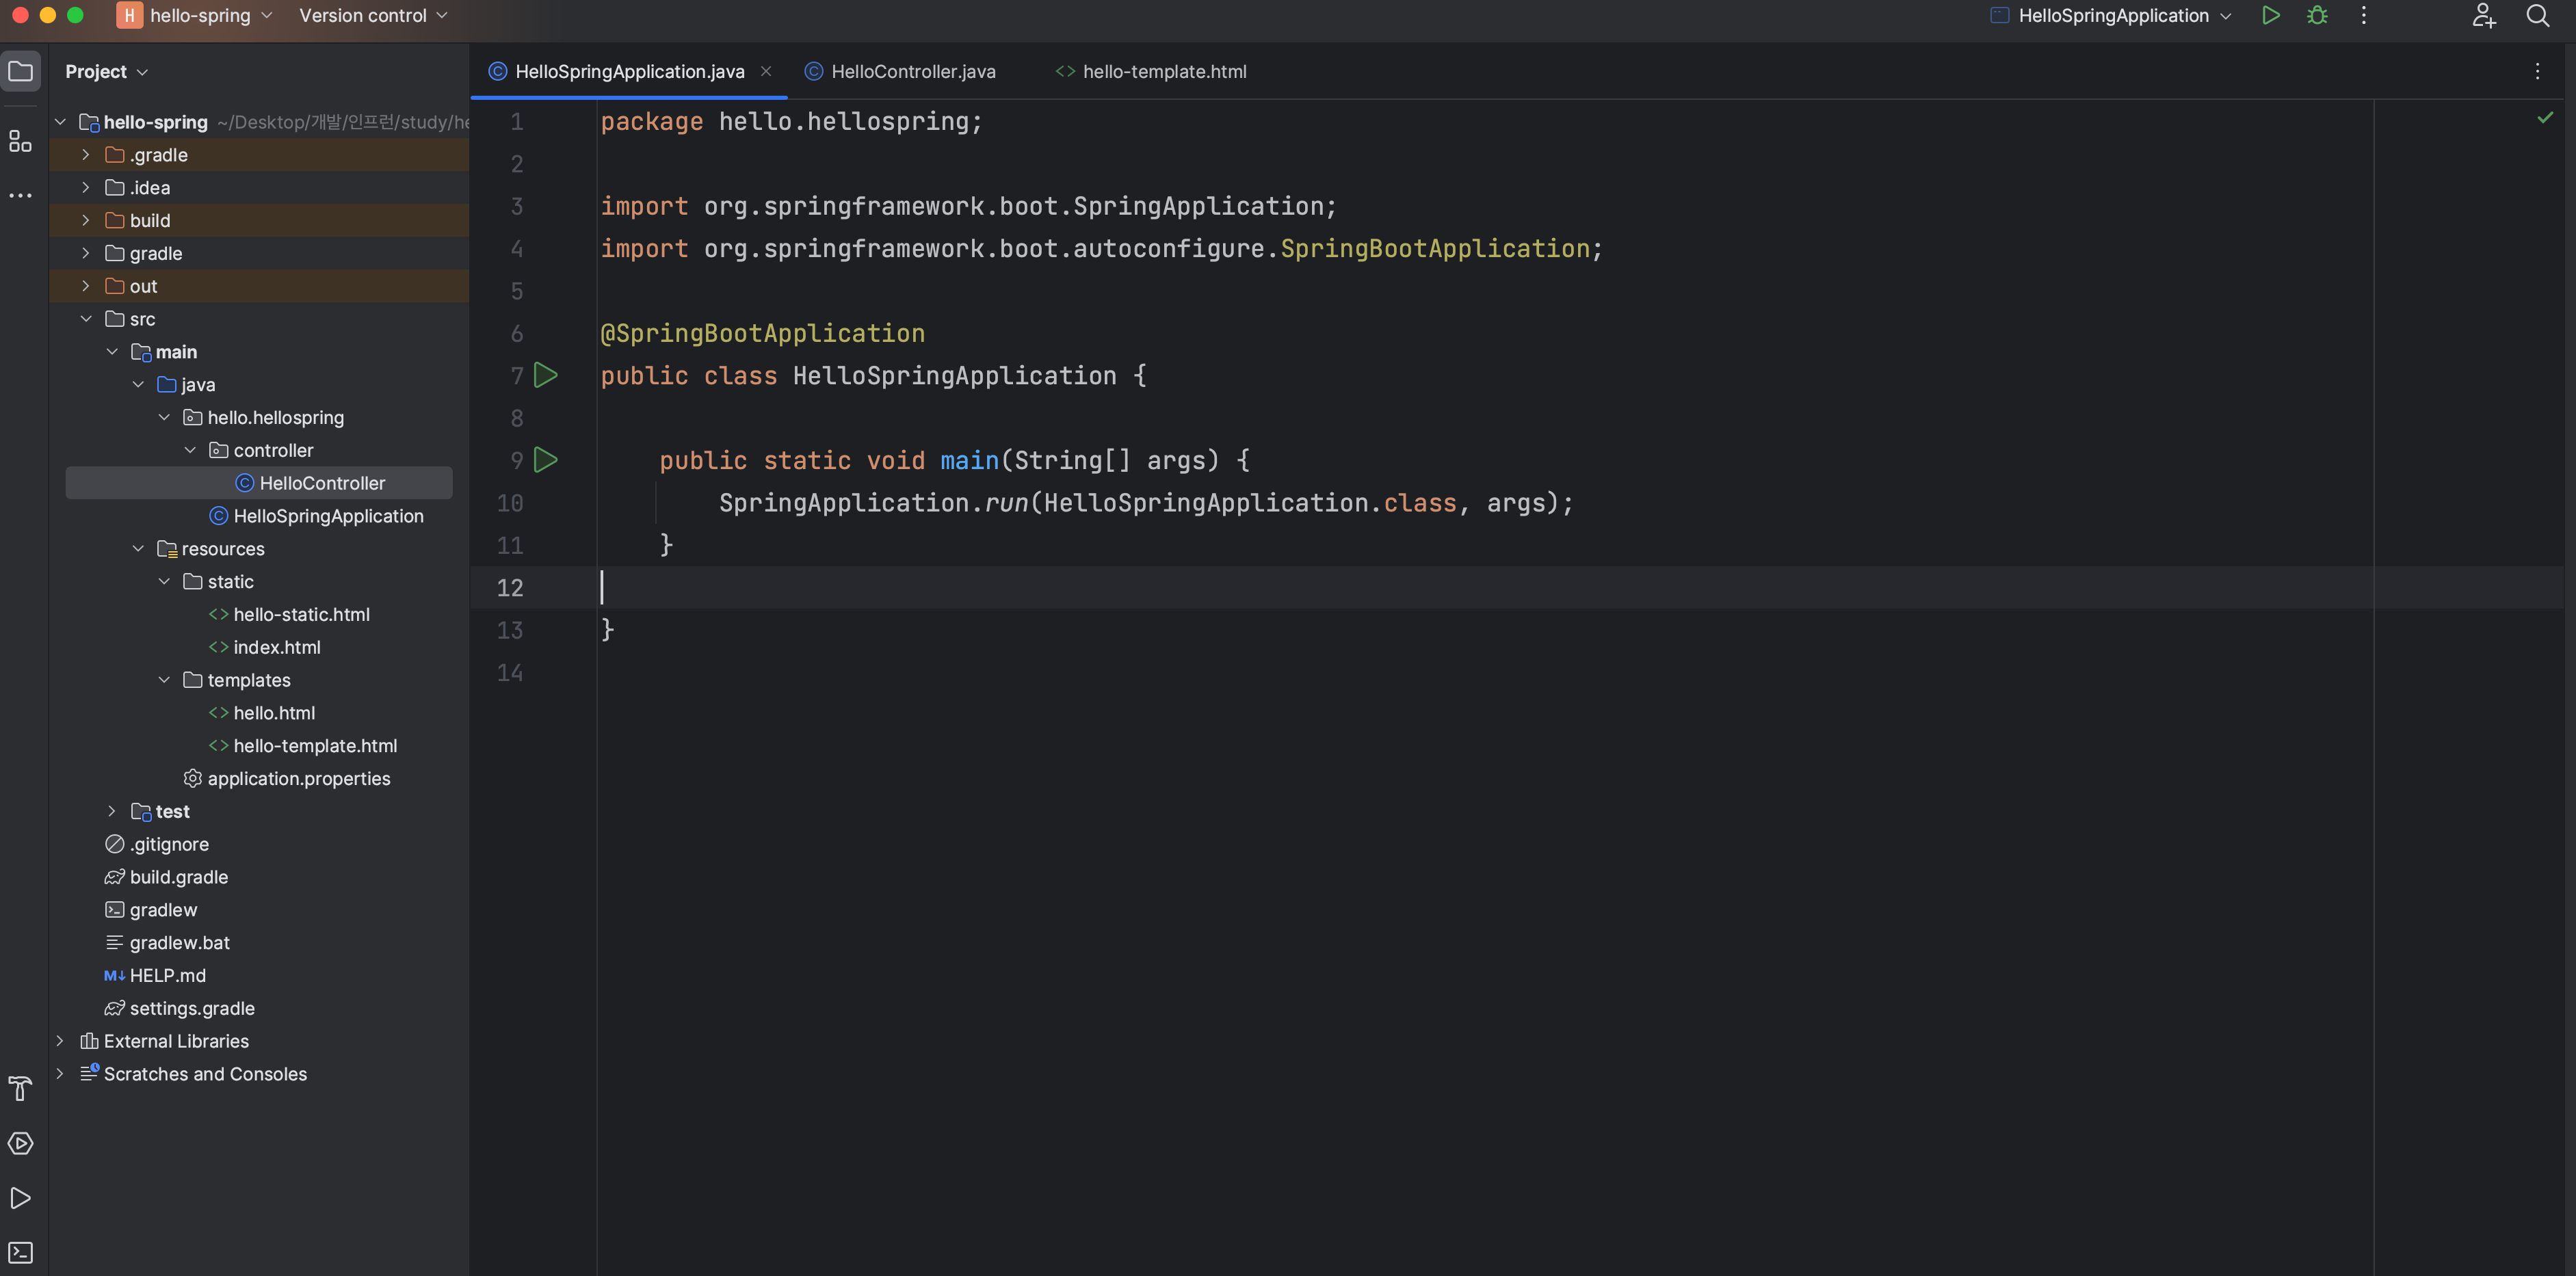The height and width of the screenshot is (1276, 2576).
Task: Expand the .gradle folder
Action: point(86,155)
